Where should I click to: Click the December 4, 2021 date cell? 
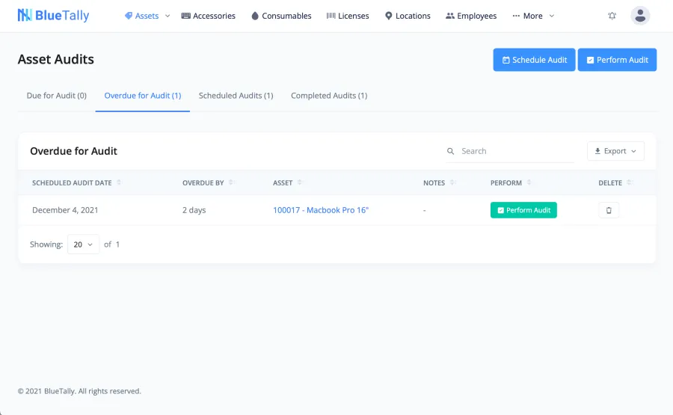[65, 210]
